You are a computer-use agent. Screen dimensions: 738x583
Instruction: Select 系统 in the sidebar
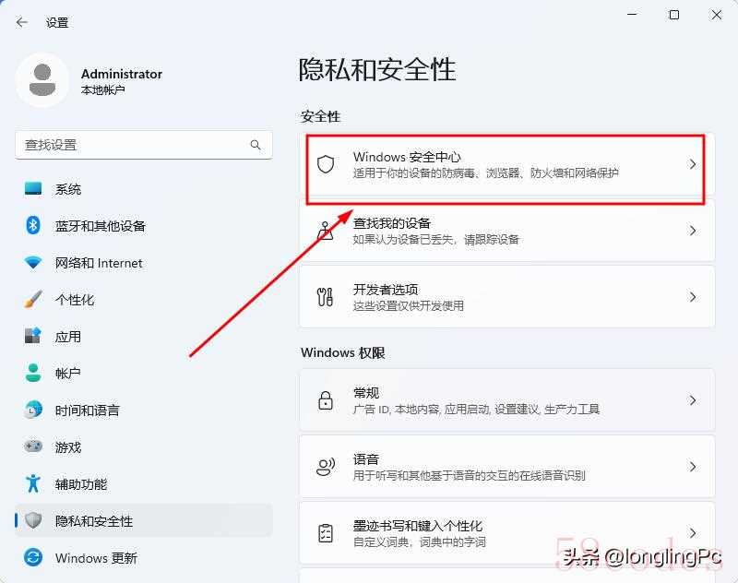(144, 189)
